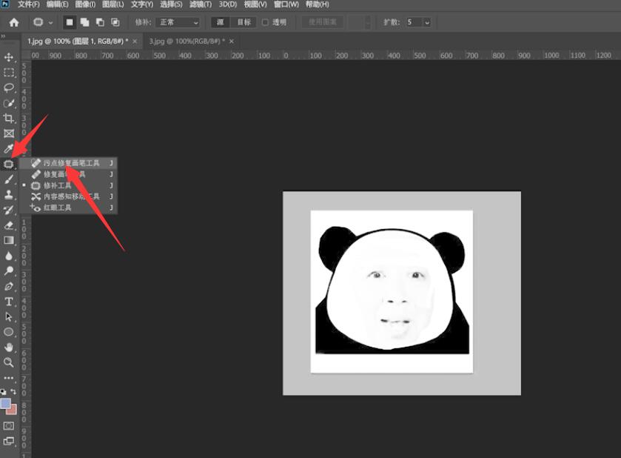The width and height of the screenshot is (621, 458).
Task: Open the 图层(L) menu
Action: [x=113, y=4]
